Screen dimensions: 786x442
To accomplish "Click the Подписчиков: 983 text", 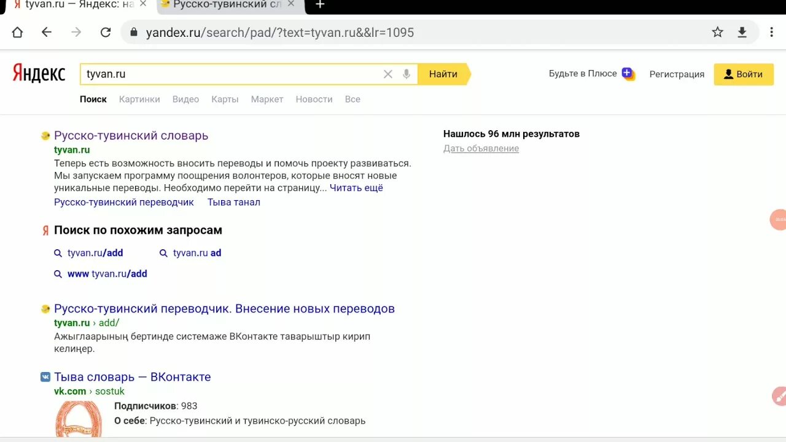I will [x=156, y=406].
